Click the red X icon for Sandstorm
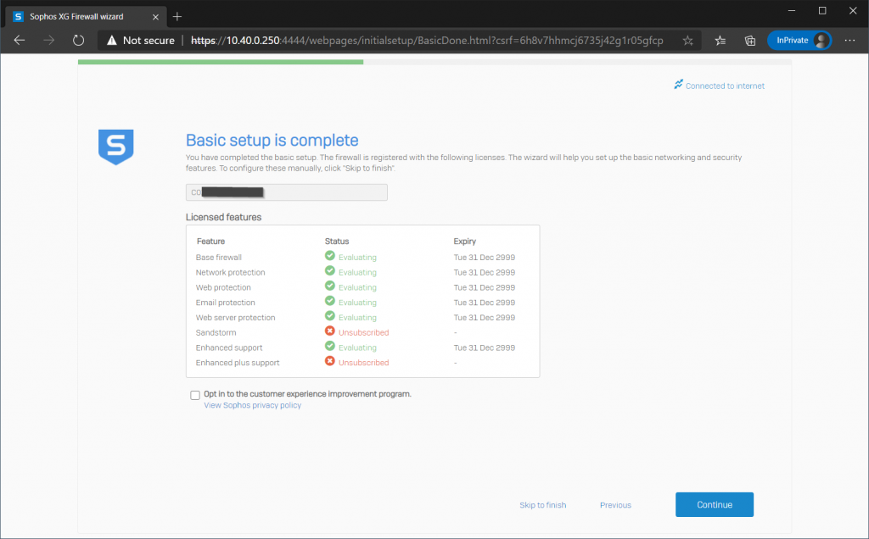 coord(330,331)
